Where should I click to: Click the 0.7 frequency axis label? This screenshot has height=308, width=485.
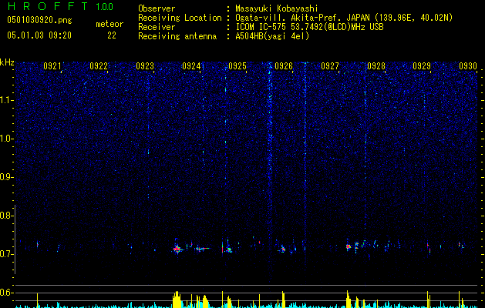pyautogui.click(x=5, y=254)
